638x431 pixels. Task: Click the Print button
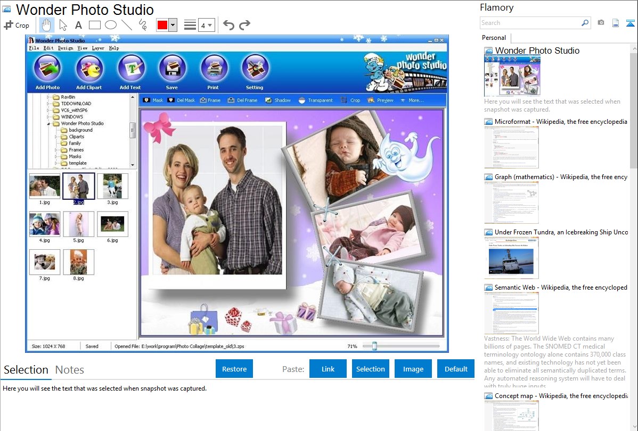click(213, 72)
